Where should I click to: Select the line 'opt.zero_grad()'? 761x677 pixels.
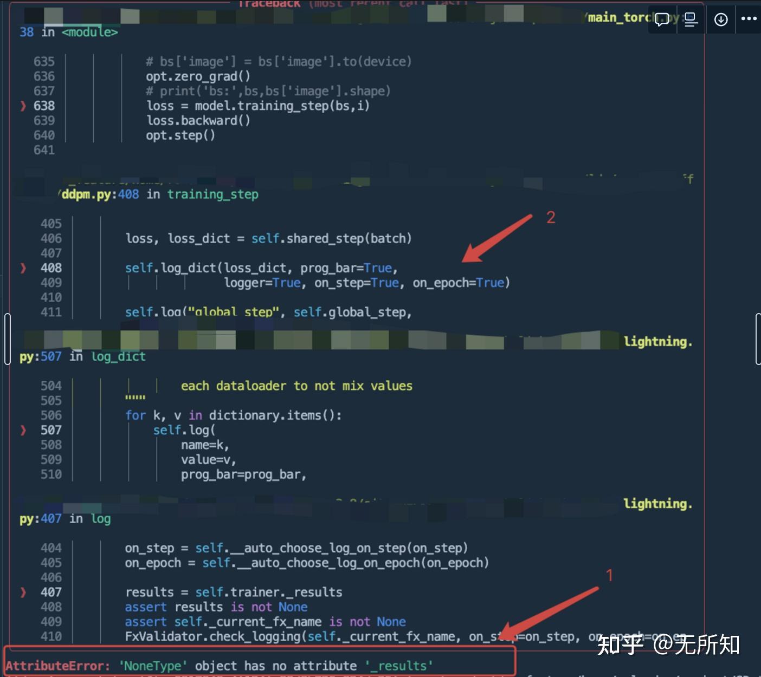[x=198, y=76]
